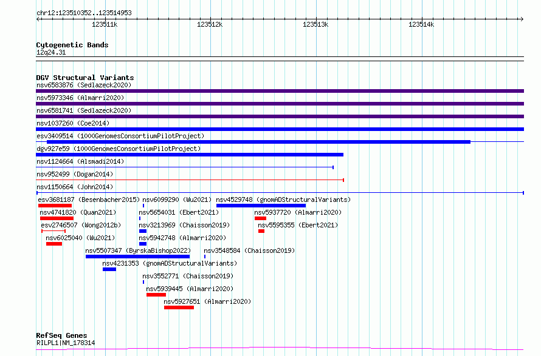Click nsv3552771 (Chaisson2019) label
Viewport: 541px width, 356px height.
click(188, 276)
